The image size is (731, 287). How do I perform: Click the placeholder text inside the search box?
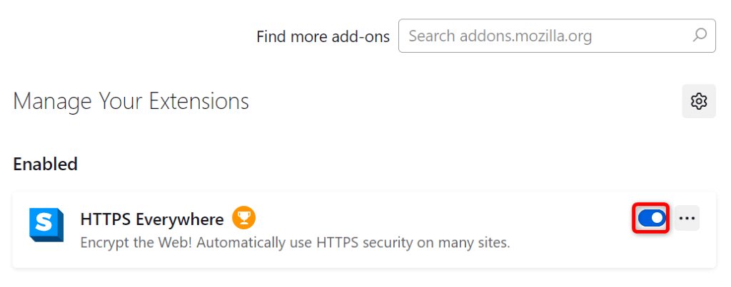click(x=499, y=35)
